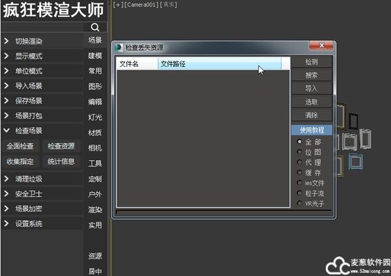Expand the 导入场景 section
391x276 pixels.
coord(40,86)
